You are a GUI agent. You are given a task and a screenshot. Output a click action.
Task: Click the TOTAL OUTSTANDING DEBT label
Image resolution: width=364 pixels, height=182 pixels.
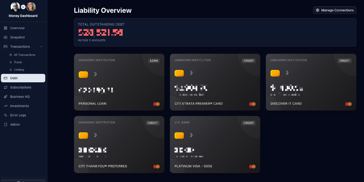[x=101, y=24]
